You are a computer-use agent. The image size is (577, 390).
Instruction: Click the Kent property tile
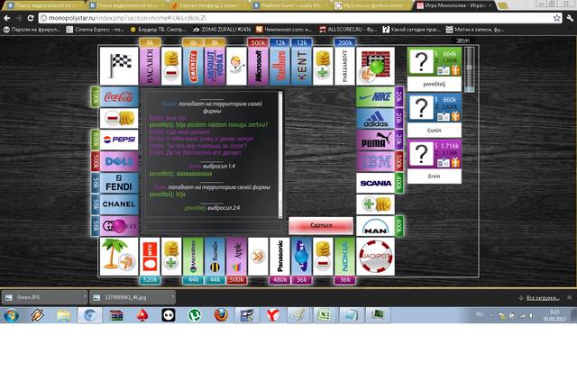pos(301,66)
